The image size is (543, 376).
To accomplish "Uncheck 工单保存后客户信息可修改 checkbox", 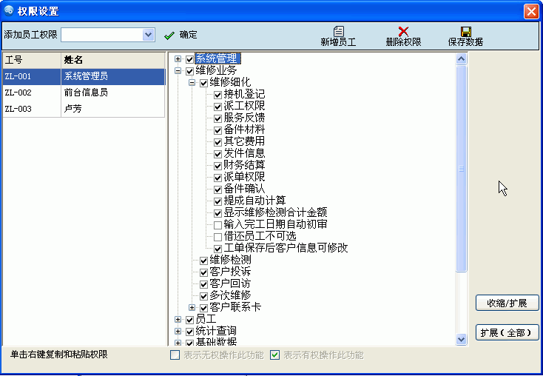I will pyautogui.click(x=217, y=249).
